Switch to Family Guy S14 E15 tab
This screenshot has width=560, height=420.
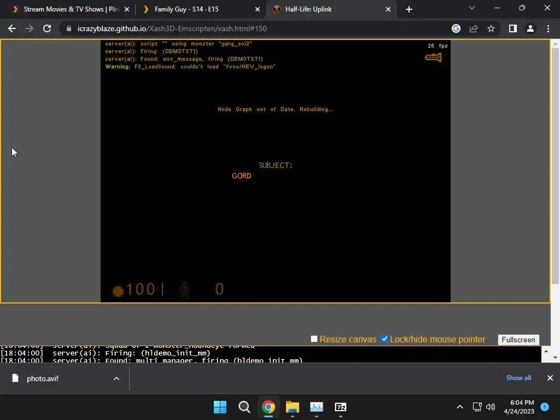click(200, 9)
